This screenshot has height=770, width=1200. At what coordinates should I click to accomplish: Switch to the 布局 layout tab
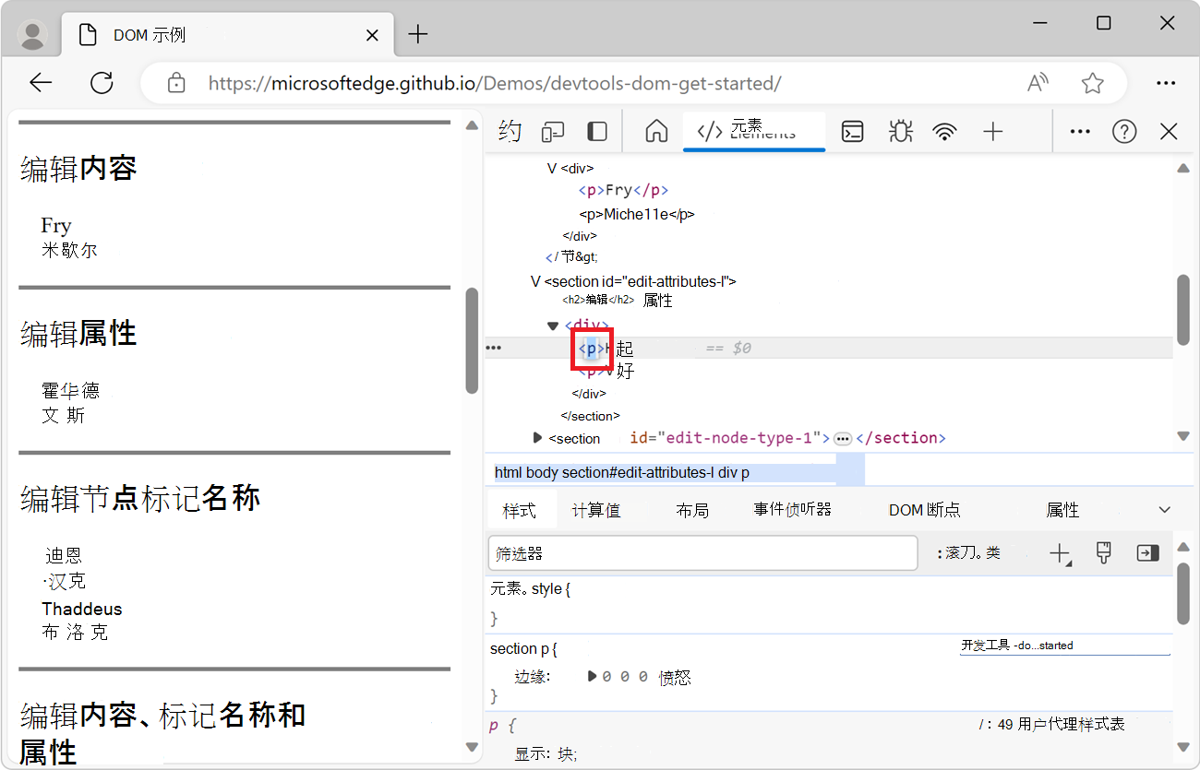click(692, 510)
